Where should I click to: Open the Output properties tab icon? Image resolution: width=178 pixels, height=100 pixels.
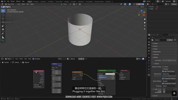click(x=149, y=45)
